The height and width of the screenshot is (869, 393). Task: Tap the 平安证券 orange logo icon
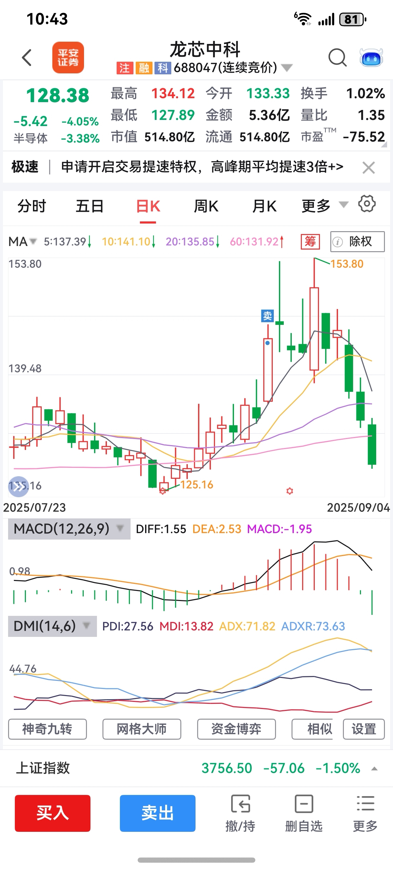pos(68,57)
